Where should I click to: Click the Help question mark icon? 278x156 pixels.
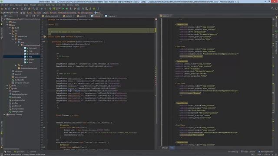pos(99,9)
